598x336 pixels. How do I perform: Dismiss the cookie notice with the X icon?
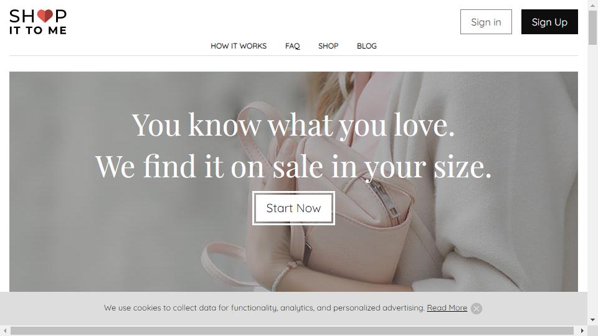(477, 308)
